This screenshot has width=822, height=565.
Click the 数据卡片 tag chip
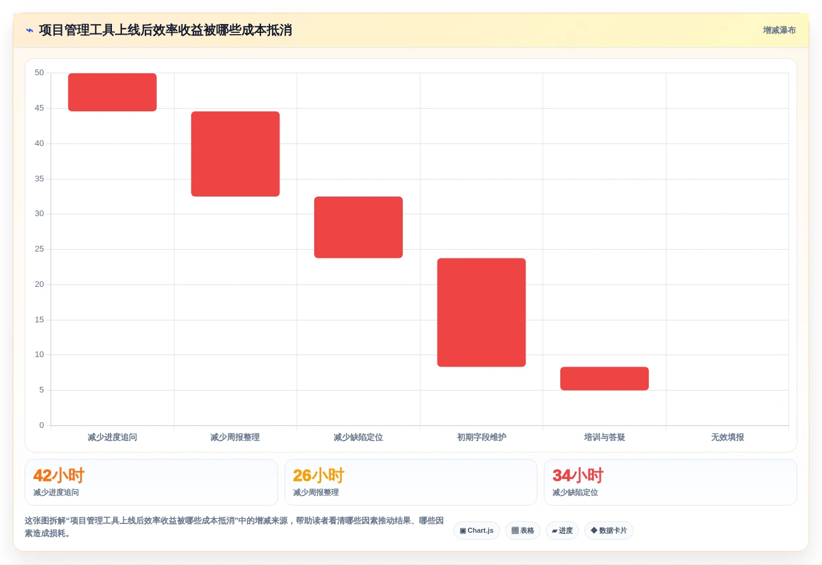(x=609, y=531)
